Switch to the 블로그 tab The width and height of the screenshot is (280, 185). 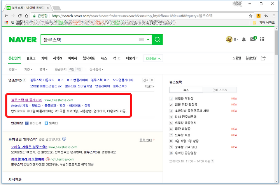tap(31, 58)
